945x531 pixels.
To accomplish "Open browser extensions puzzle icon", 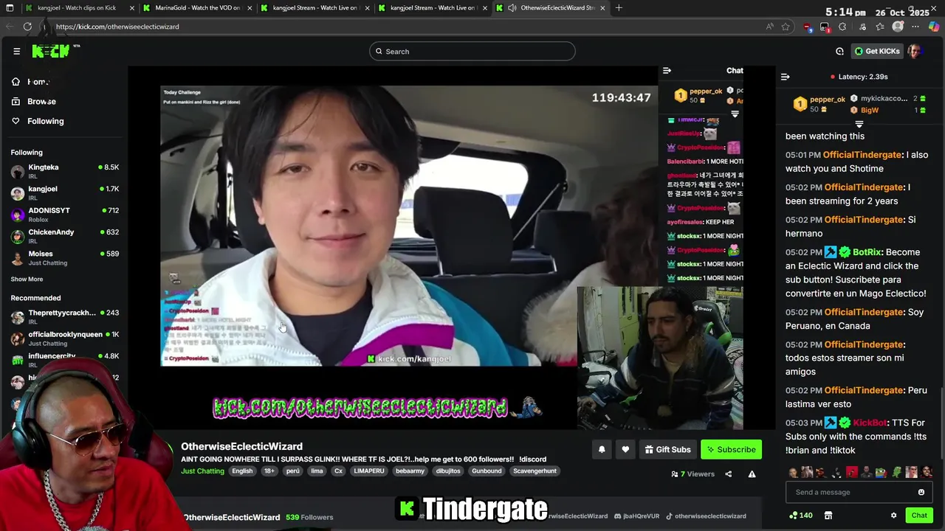I will tap(842, 27).
